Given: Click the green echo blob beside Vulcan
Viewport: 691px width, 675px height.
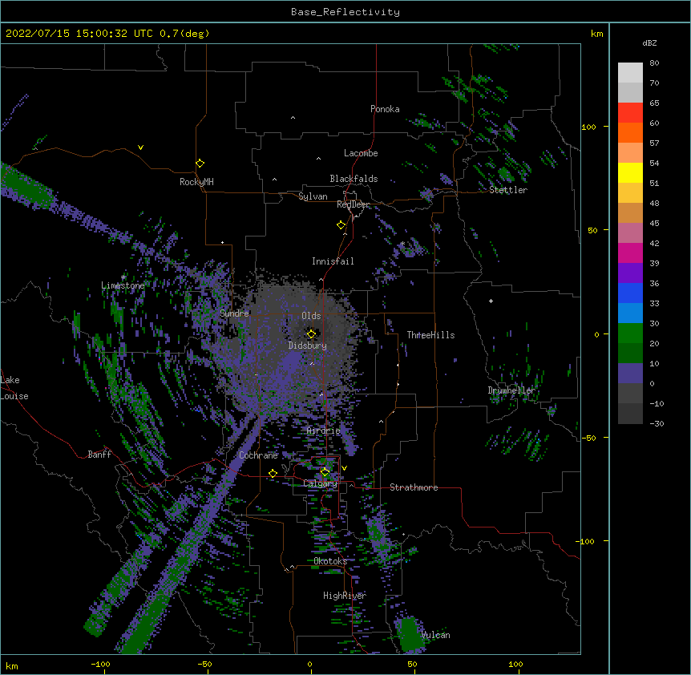Looking at the screenshot, I should click(410, 633).
